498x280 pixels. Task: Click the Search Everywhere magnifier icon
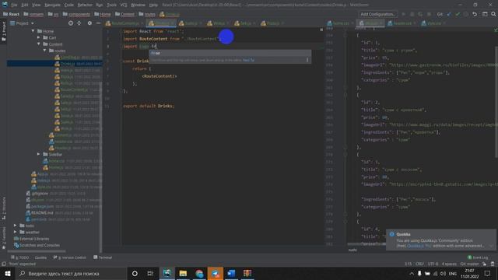pos(493,14)
